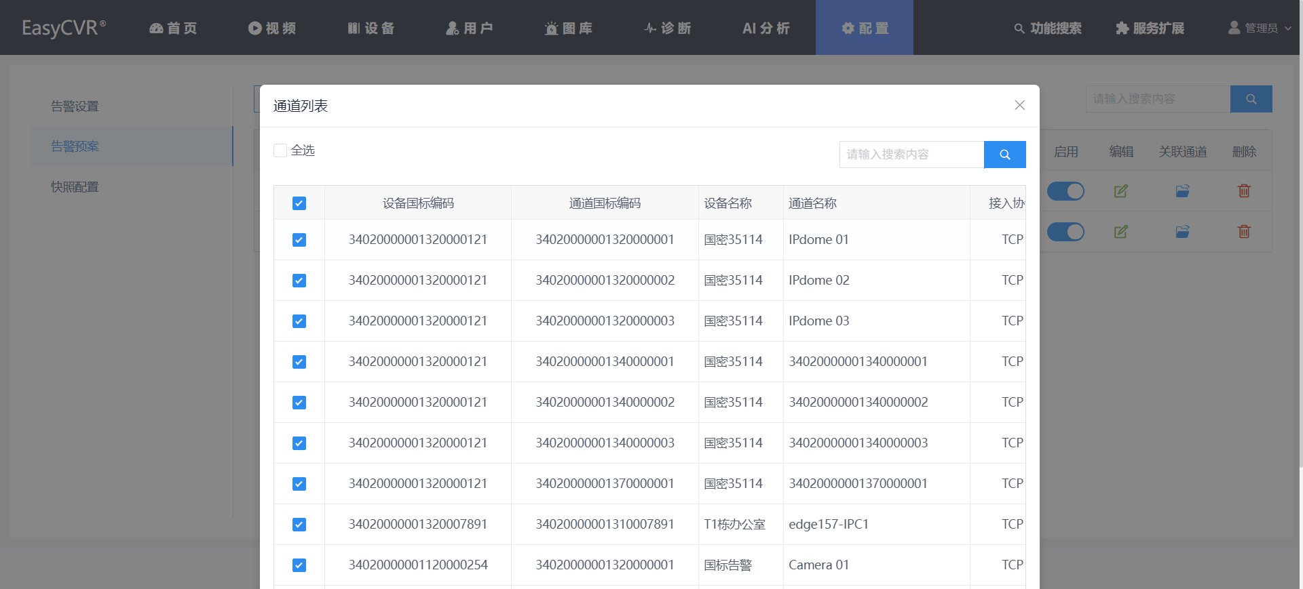Open the 视频 tab in navigation
1303x589 pixels.
coord(272,28)
